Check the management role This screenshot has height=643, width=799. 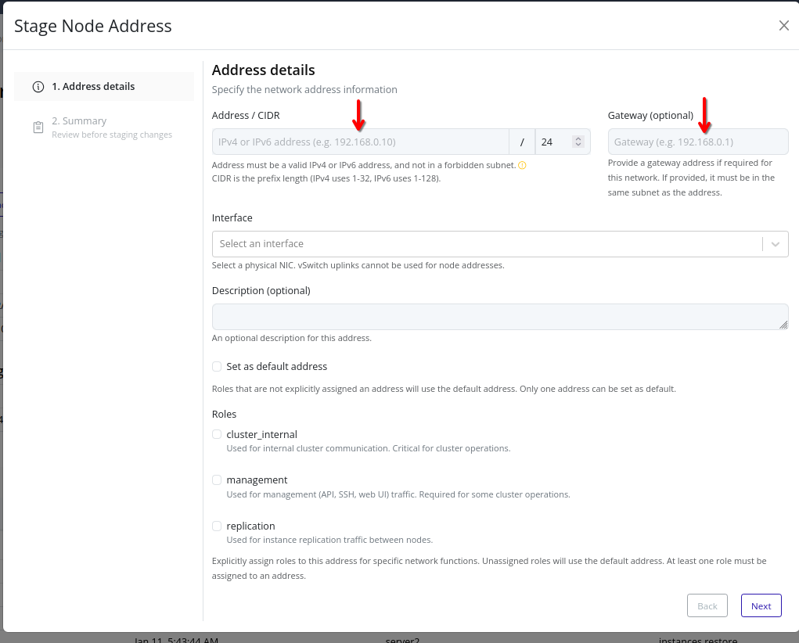pyautogui.click(x=216, y=480)
